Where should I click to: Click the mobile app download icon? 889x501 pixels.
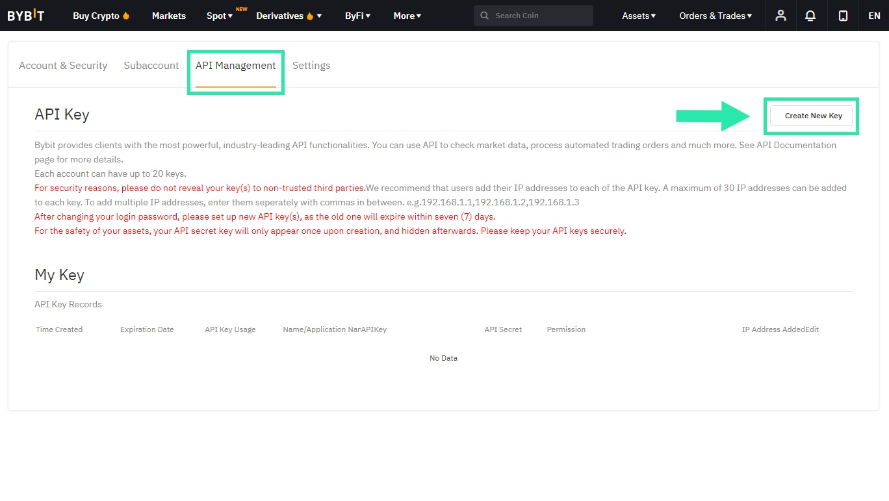tap(843, 16)
